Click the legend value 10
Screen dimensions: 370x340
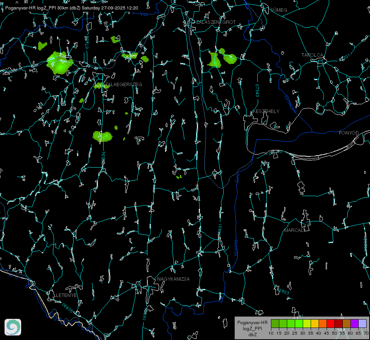(x=271, y=333)
